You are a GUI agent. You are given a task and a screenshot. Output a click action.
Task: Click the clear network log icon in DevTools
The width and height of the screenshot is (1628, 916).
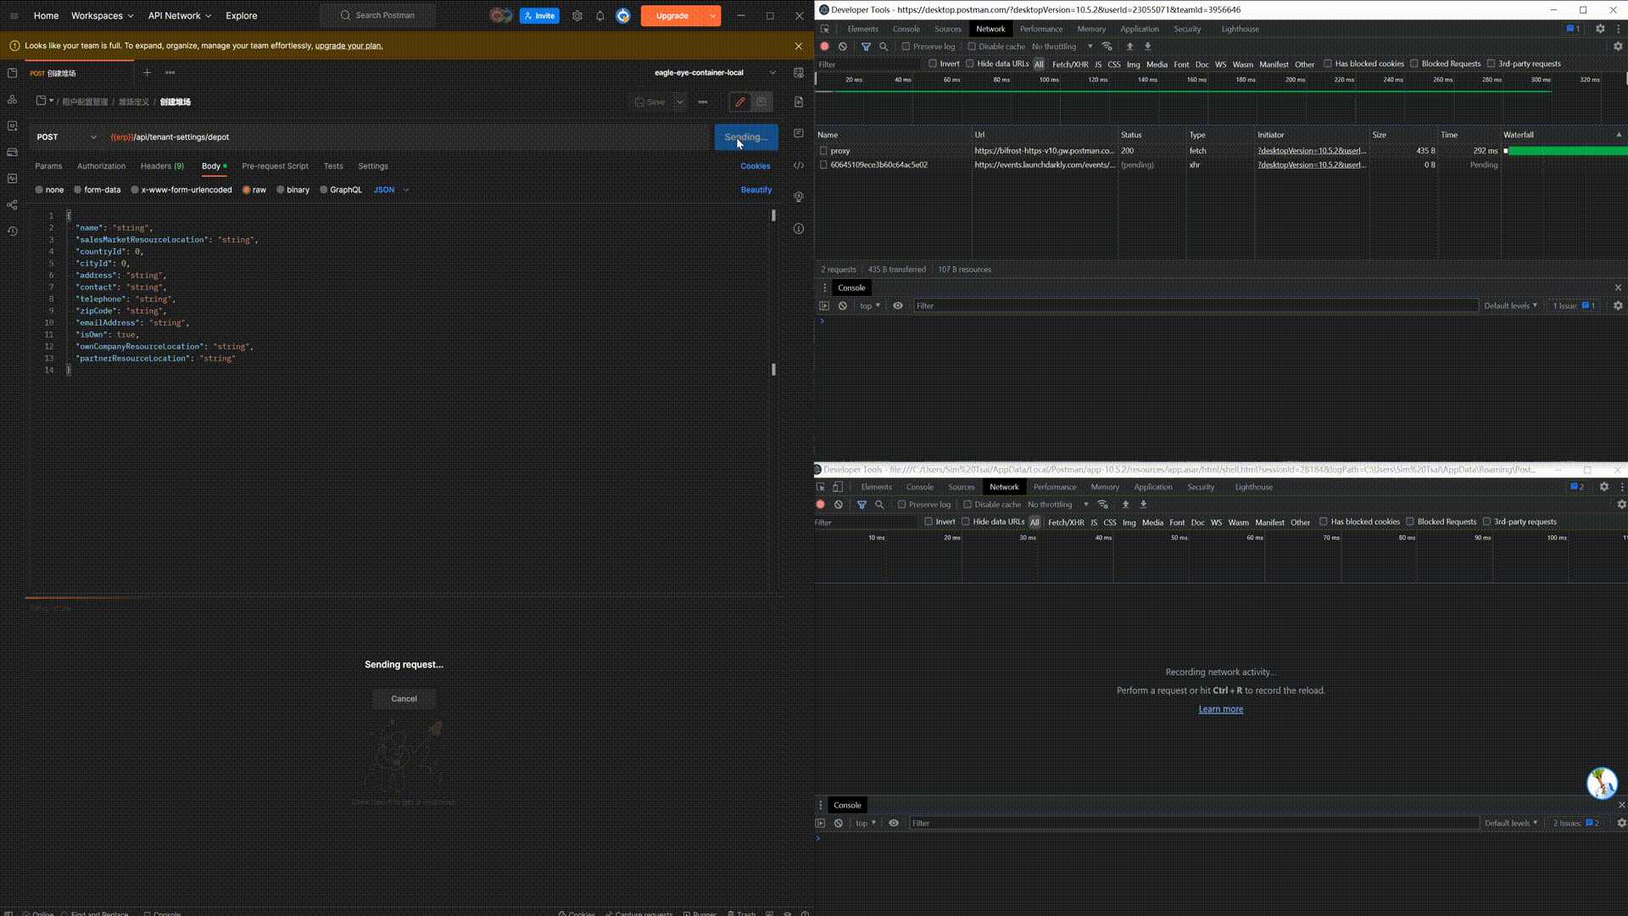point(842,47)
